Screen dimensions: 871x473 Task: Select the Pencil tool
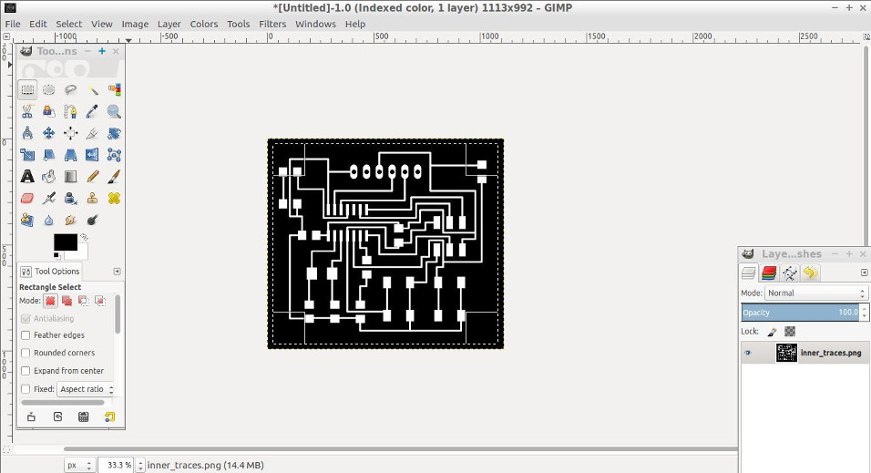point(92,176)
